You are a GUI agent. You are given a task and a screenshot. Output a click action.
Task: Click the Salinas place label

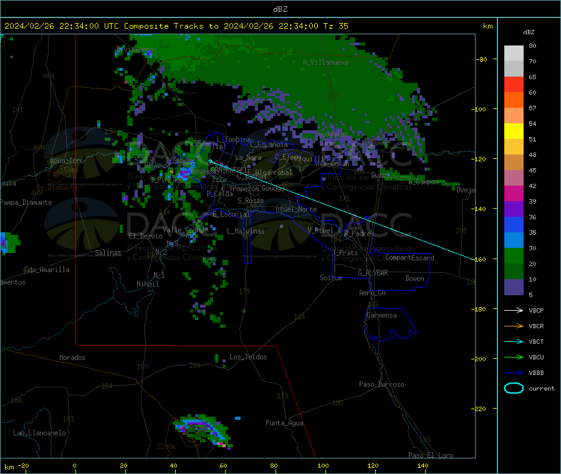[108, 253]
